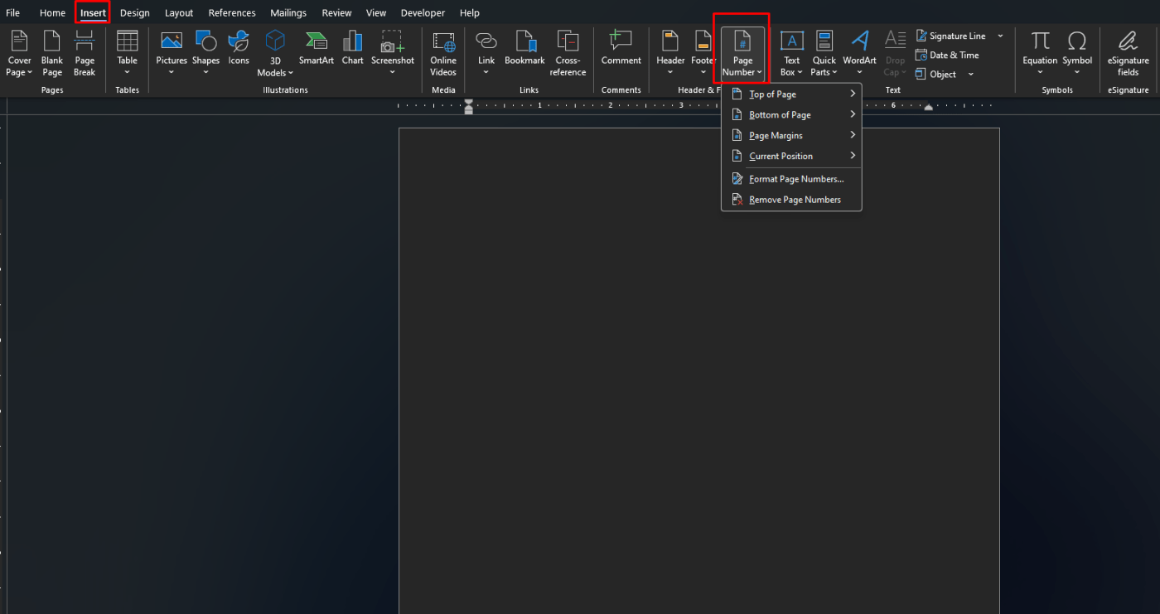The height and width of the screenshot is (614, 1160).
Task: Click the Insert tab
Action: point(93,13)
